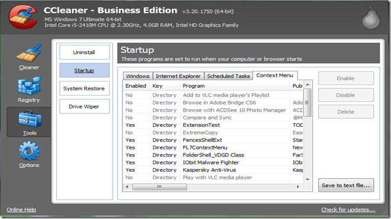Select Add to VLC media player's Playlist row

click(x=213, y=95)
